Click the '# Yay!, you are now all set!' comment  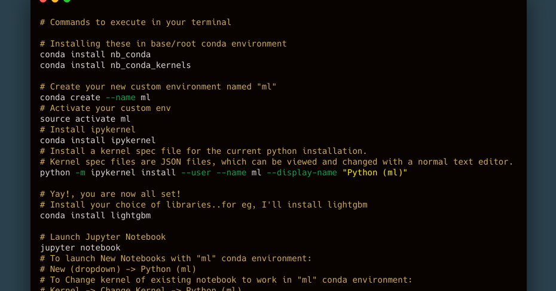110,194
